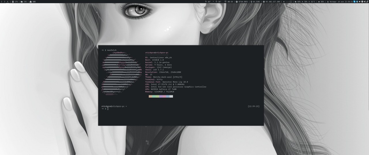Click the trash icon showing 176
369x155 pixels.
click(x=15, y=1)
